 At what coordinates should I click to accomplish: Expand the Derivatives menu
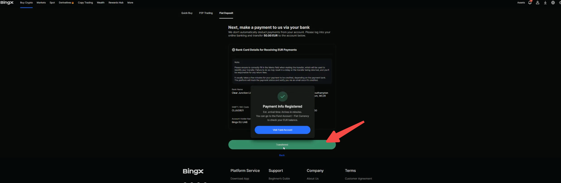(x=67, y=3)
